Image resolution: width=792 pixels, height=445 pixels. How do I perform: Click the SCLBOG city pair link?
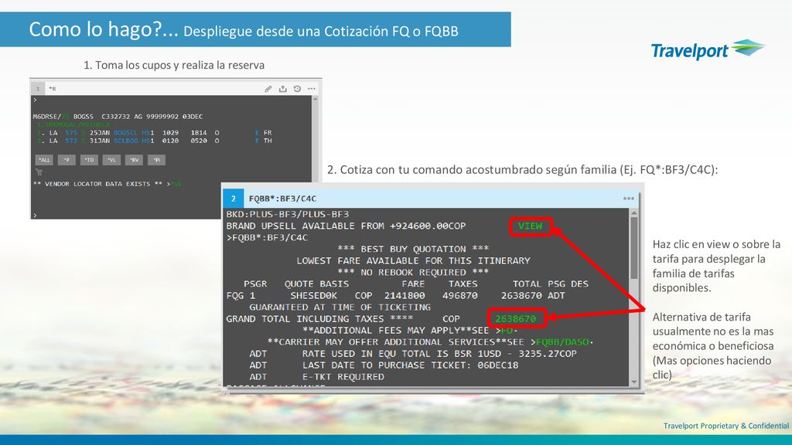coord(126,141)
